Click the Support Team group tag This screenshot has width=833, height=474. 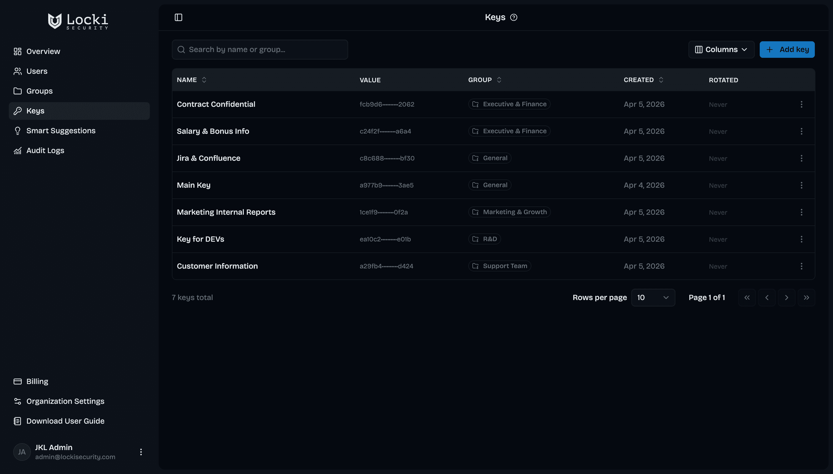(499, 266)
